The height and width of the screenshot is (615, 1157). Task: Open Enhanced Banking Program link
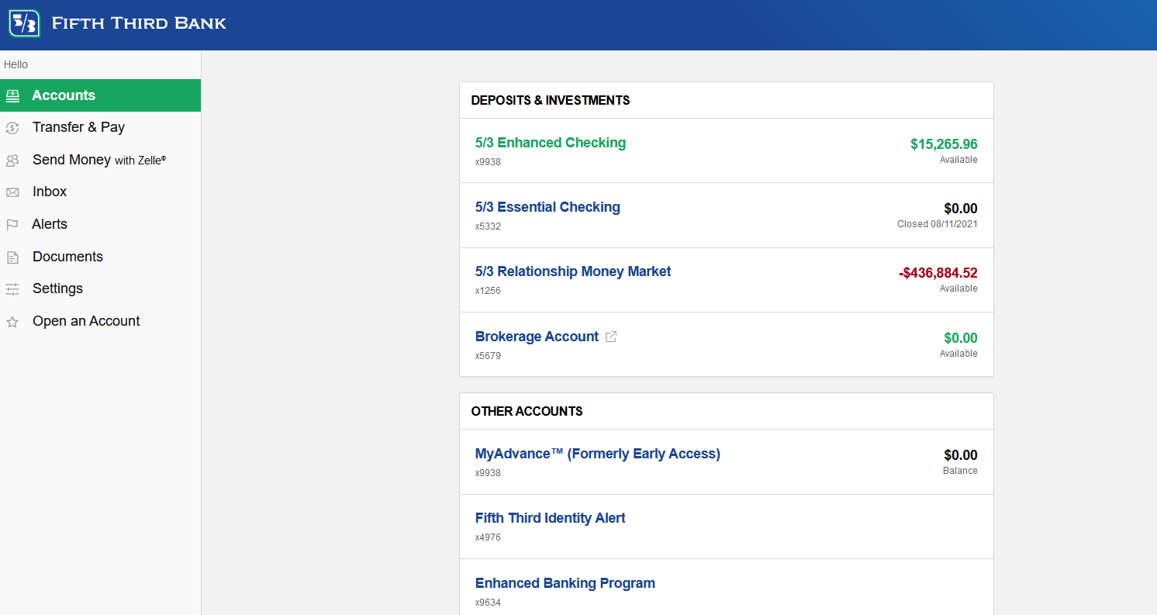point(565,583)
